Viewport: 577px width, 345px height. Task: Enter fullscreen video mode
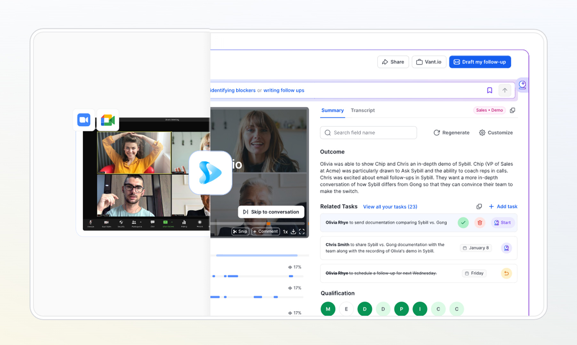301,232
